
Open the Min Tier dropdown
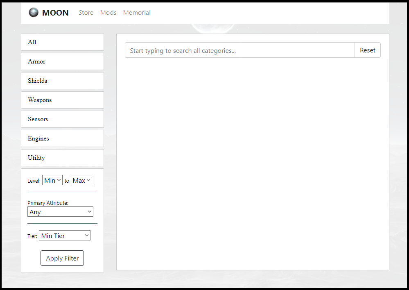(65, 236)
